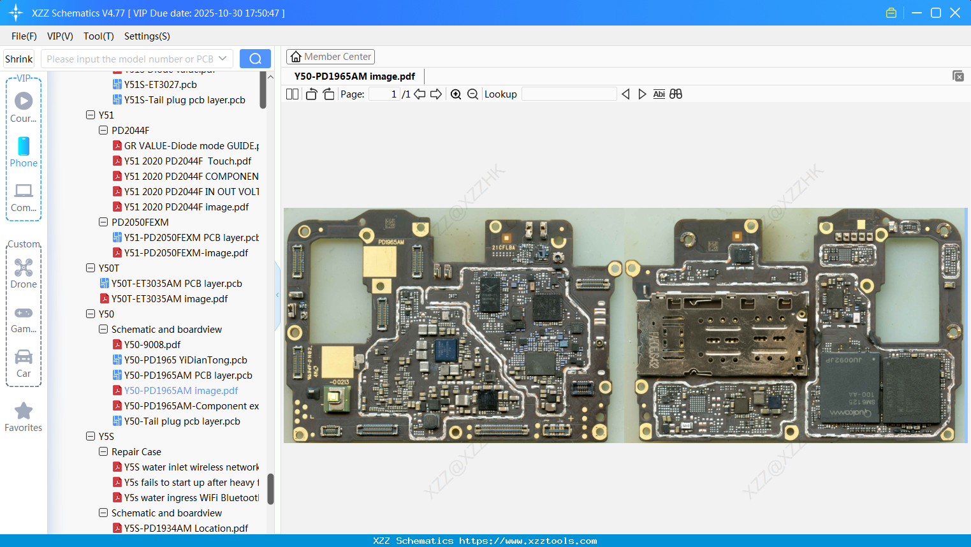Collapse the PD2044F folder

coord(103,130)
